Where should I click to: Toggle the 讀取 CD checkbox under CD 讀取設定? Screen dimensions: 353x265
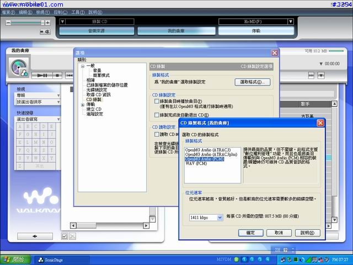pos(157,134)
